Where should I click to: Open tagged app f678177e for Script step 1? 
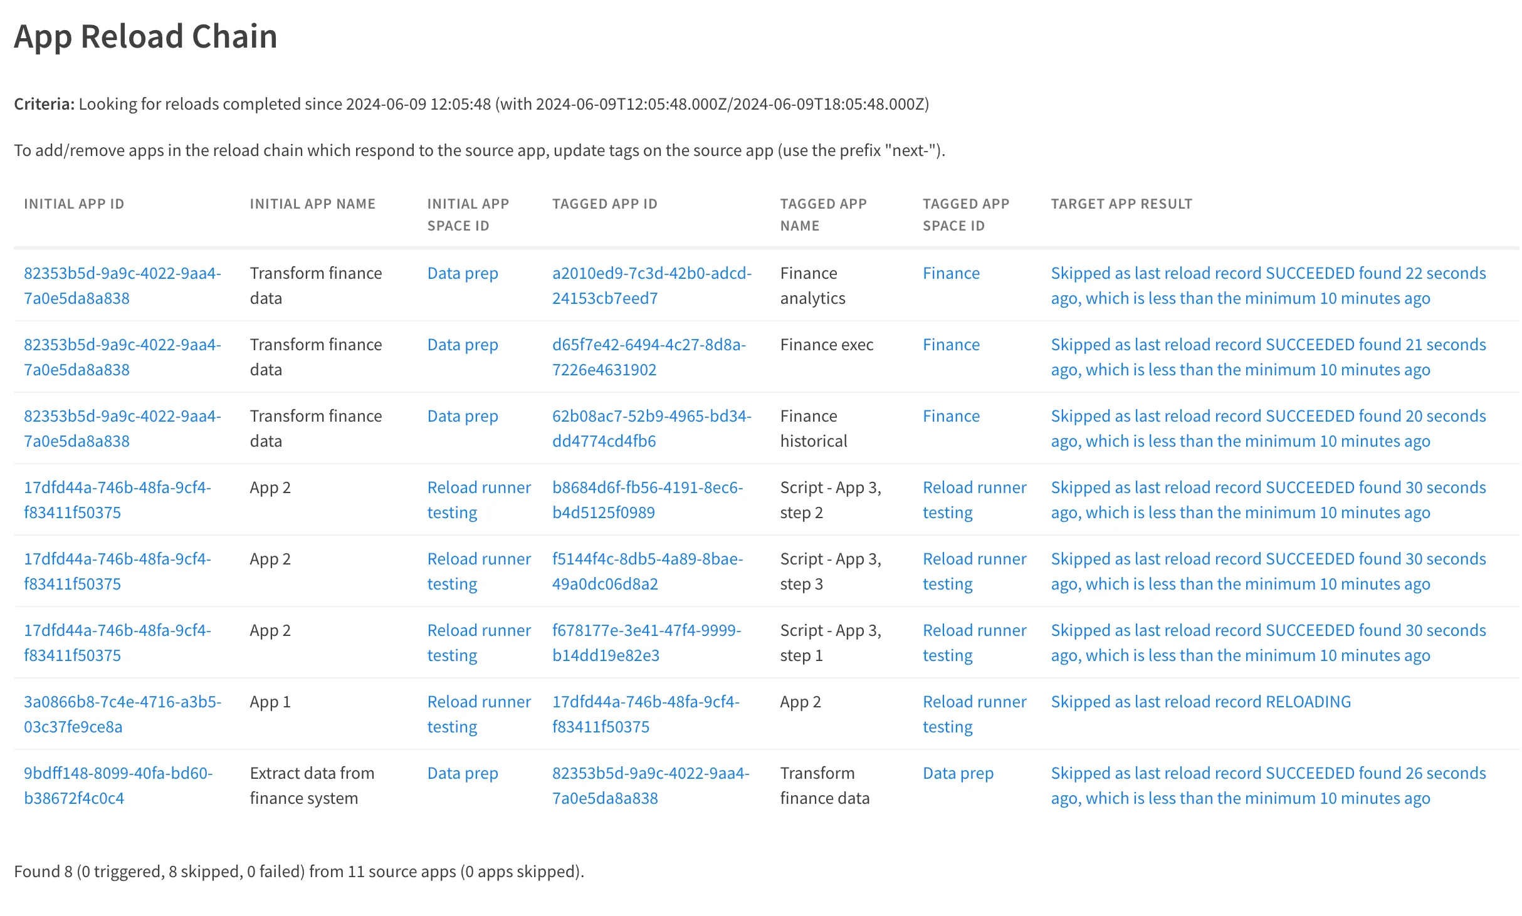point(646,643)
